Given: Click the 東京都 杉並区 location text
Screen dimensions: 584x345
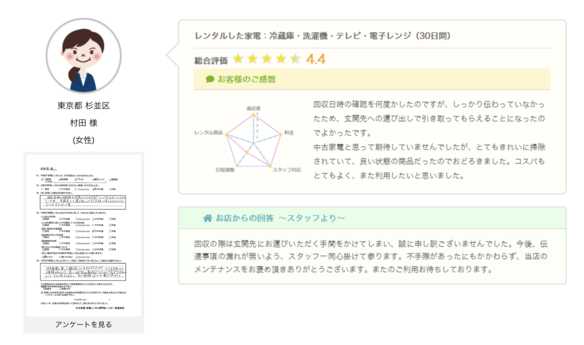Looking at the screenshot, I should (83, 106).
